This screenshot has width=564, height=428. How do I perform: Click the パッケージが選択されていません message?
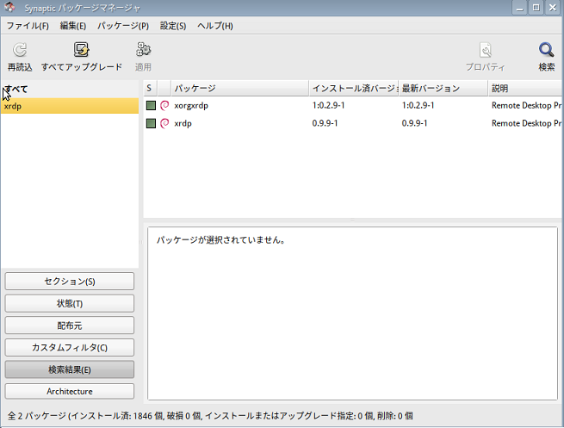tap(220, 240)
